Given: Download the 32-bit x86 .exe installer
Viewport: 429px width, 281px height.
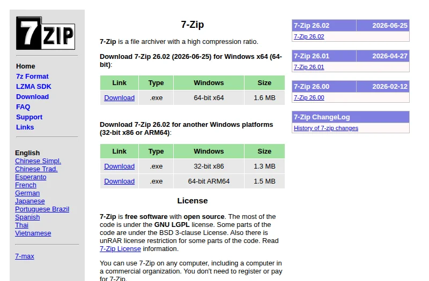Looking at the screenshot, I should 119,166.
